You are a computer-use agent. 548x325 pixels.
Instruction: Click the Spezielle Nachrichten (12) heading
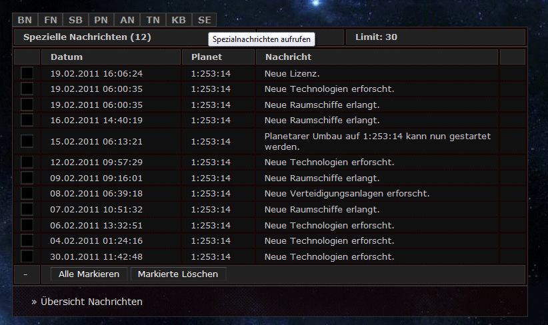coord(87,37)
